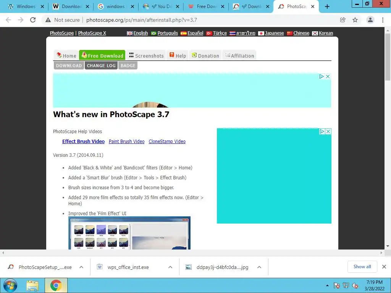391x293 pixels.
Task: Open the Screenshots menu tab
Action: tap(146, 56)
